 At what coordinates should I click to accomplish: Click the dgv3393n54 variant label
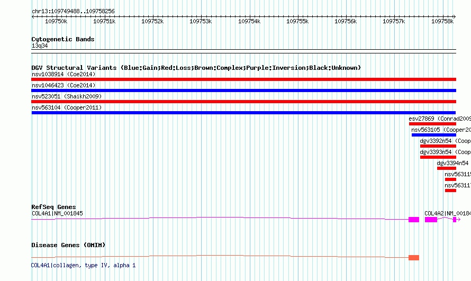(x=446, y=152)
